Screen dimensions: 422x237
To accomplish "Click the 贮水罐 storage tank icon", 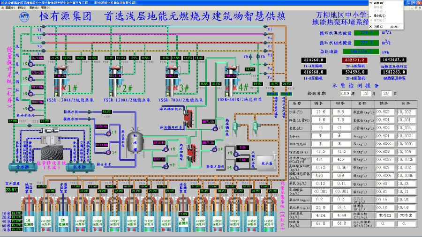I will point(134,141).
